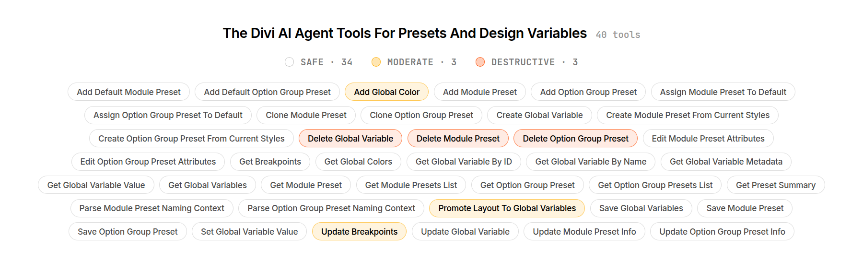Select Create Module Preset From Current Styles
863x262 pixels.
point(688,115)
